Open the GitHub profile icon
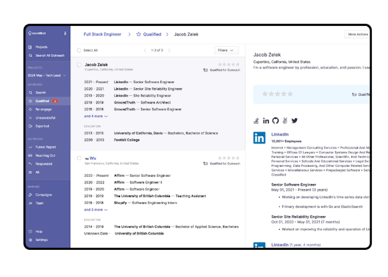 (x=275, y=121)
